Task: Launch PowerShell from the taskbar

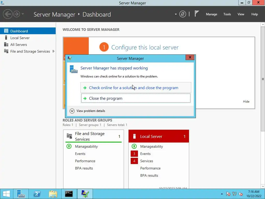Action: tap(37, 194)
